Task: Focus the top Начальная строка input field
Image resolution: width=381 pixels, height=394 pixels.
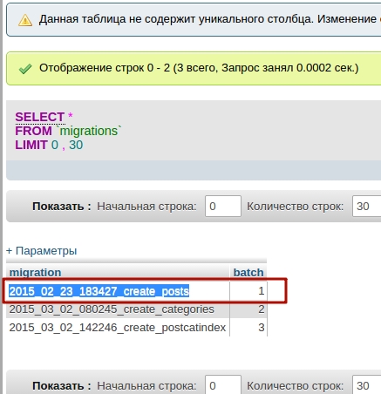Action: pos(223,207)
